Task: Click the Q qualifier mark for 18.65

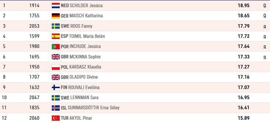Action: [265, 16]
